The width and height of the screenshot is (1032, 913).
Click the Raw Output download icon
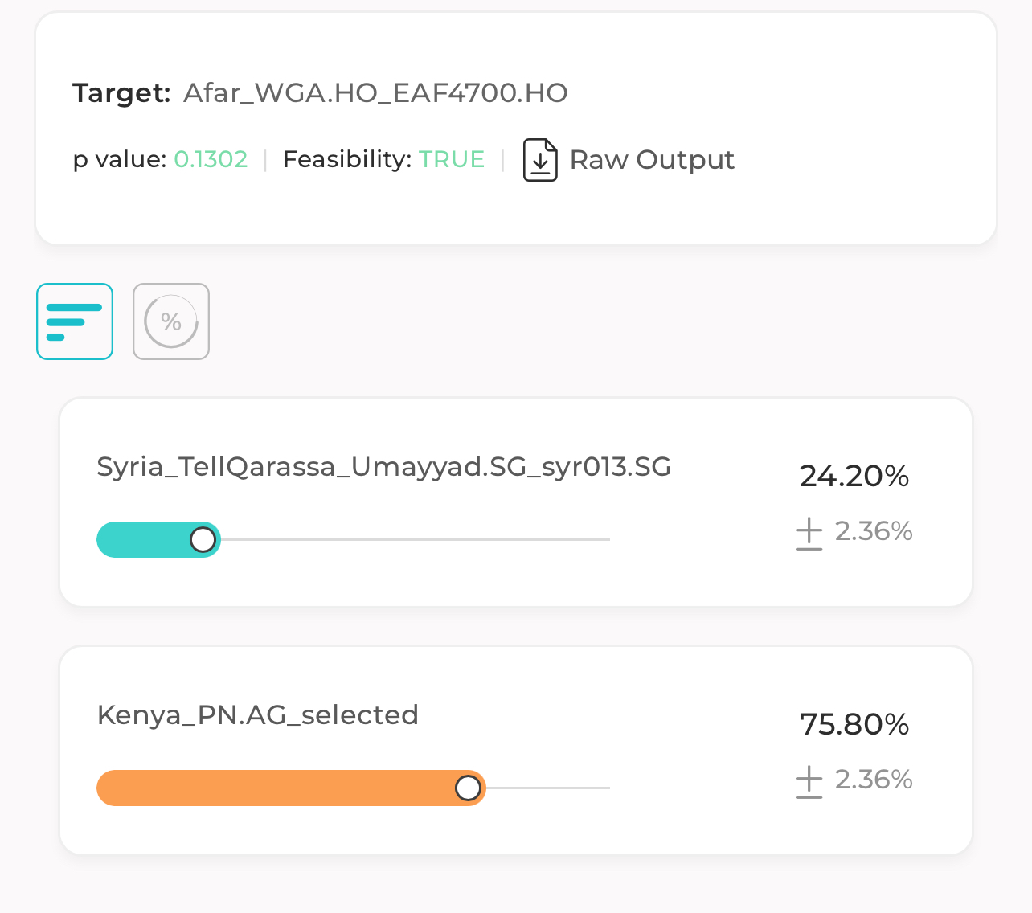click(x=540, y=160)
